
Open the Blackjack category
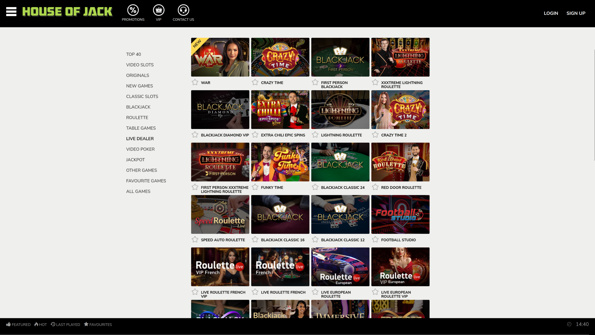(x=138, y=107)
